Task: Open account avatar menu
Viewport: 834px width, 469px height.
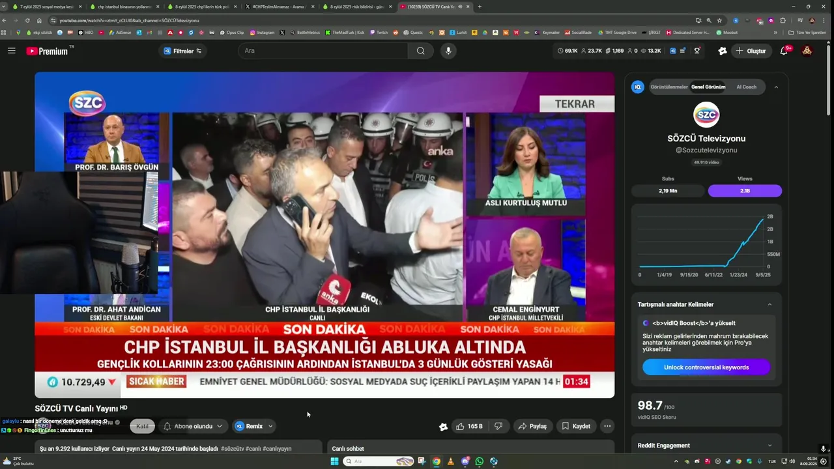Action: click(807, 51)
